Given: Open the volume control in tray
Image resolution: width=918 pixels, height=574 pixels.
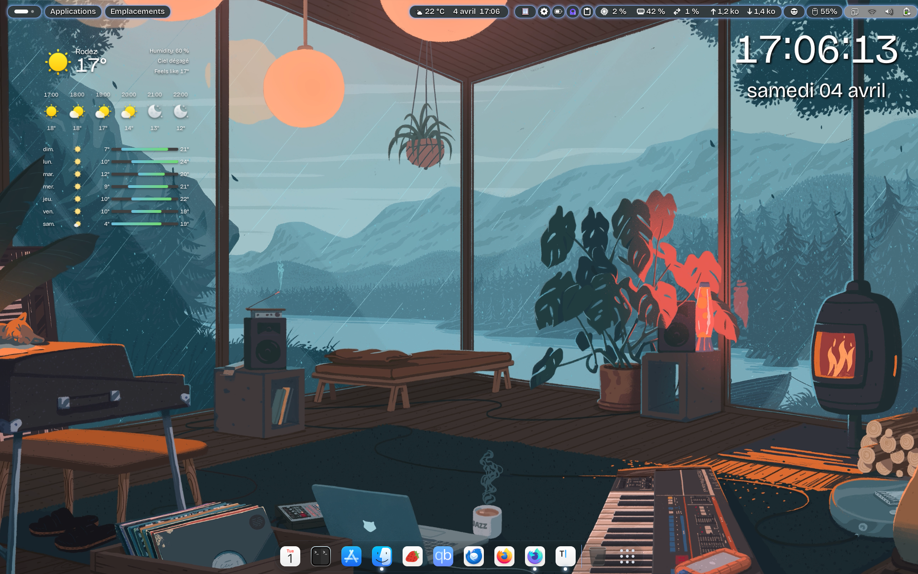Looking at the screenshot, I should pyautogui.click(x=888, y=11).
